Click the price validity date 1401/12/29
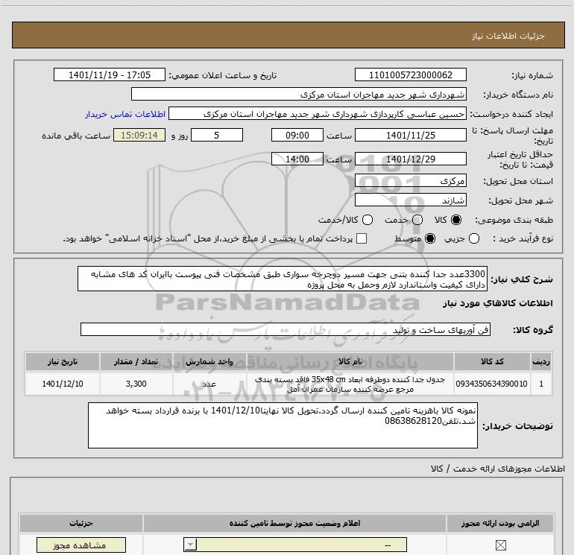The width and height of the screenshot is (574, 555). (x=410, y=159)
